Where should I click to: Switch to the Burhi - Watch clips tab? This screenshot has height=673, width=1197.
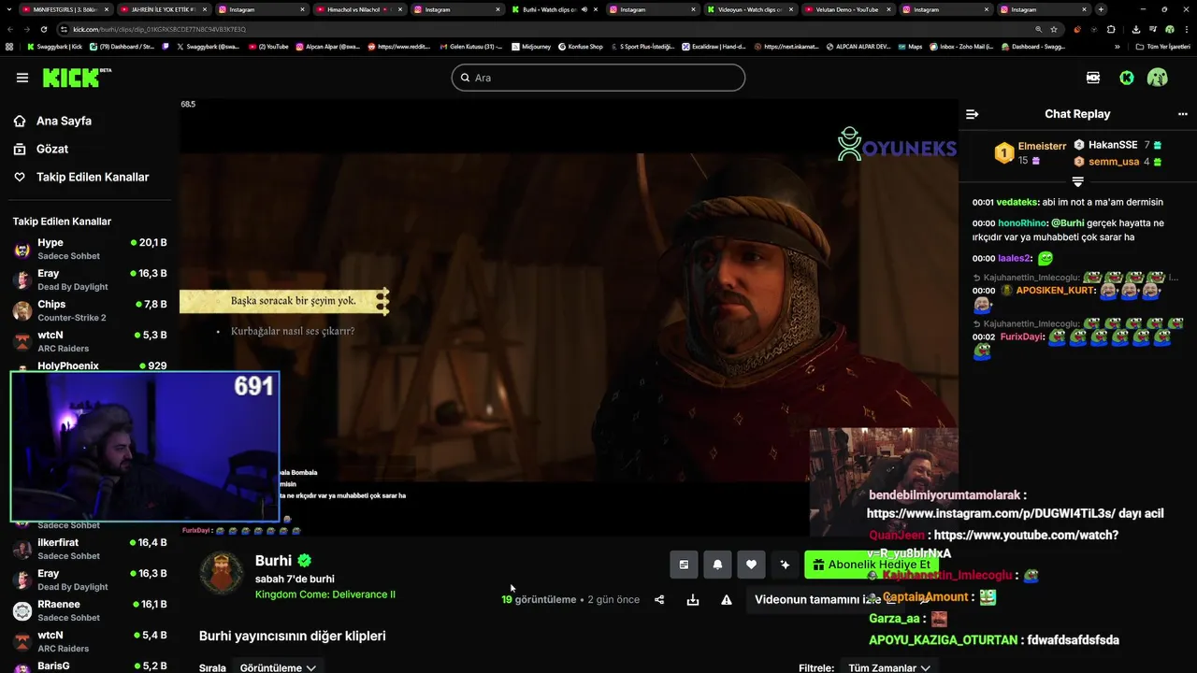pos(555,9)
